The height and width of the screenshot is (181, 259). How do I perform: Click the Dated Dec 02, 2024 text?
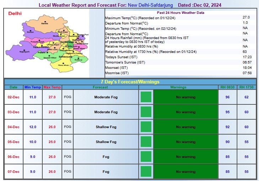(200, 5)
